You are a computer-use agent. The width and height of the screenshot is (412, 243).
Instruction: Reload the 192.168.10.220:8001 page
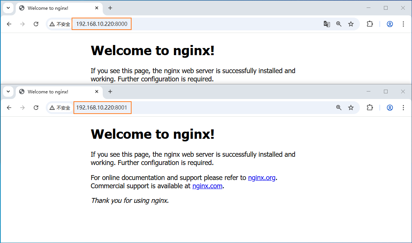(36, 108)
